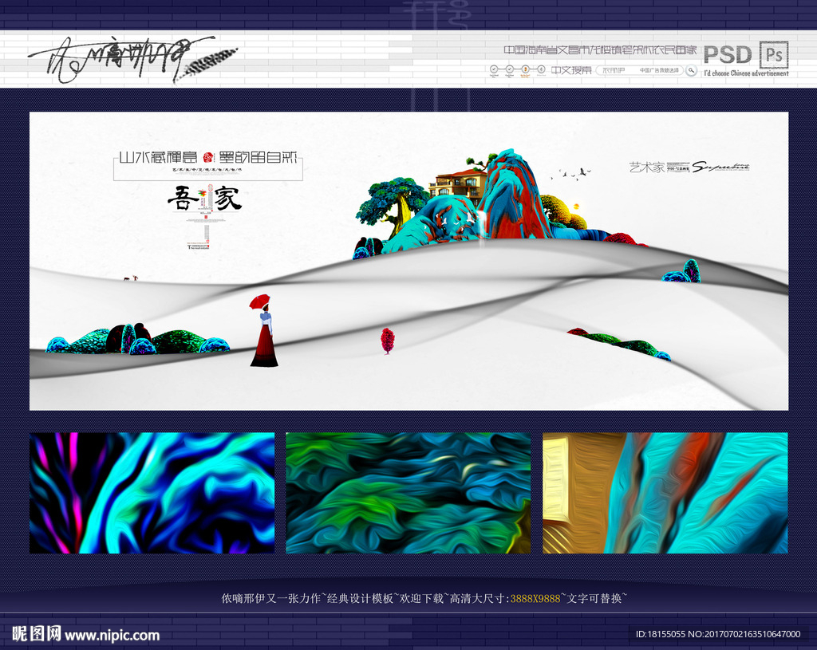Click the I'd choose Chinese advertisement tagline

748,72
